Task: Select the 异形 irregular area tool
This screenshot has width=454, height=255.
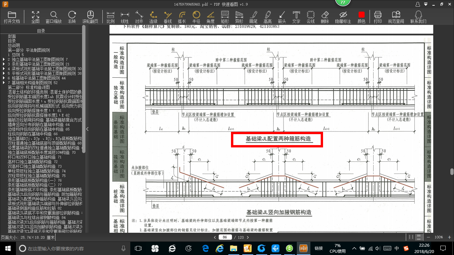Action: (x=239, y=15)
